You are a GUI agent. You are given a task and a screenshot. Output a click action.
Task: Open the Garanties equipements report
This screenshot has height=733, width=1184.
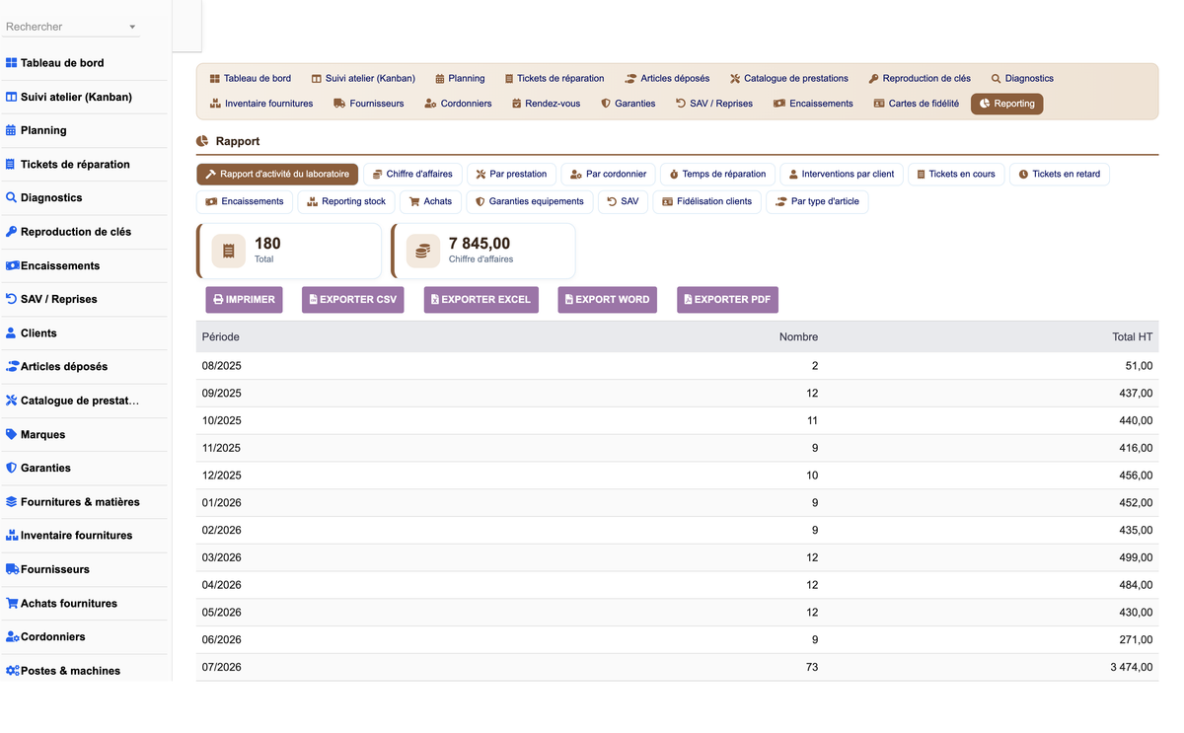pyautogui.click(x=529, y=202)
